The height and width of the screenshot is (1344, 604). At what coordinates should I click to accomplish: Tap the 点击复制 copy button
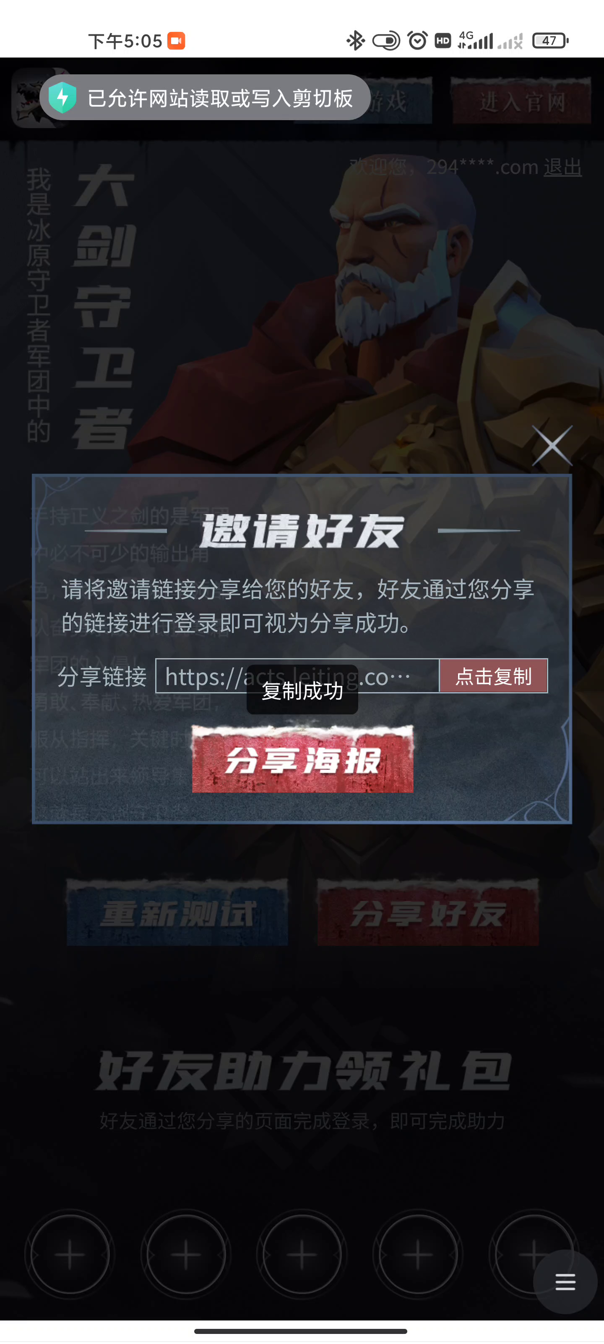[493, 676]
